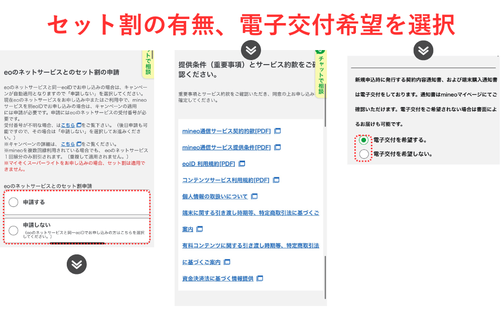Screen dimensions: 502x313
Task: Select the 申請する radio button
Action: point(14,202)
